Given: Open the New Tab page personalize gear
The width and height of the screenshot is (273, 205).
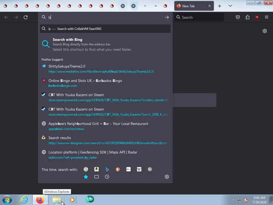Looking at the screenshot, I should tap(265, 31).
